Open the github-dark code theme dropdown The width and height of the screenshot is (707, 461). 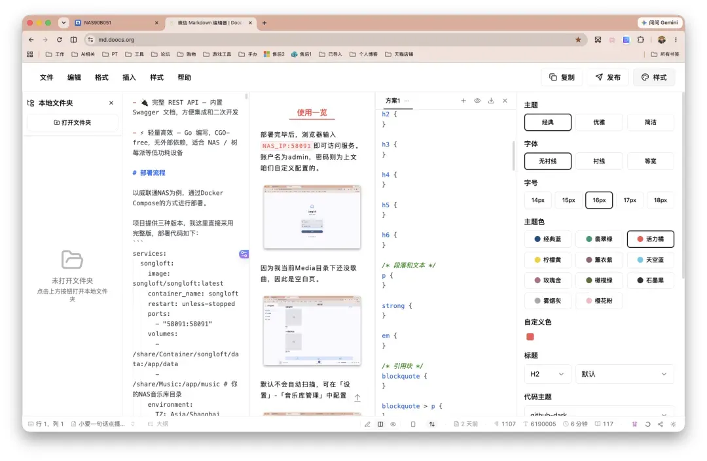pos(599,413)
